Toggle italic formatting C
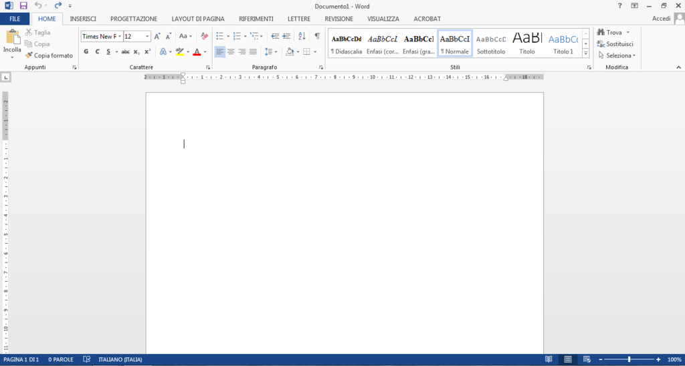The width and height of the screenshot is (685, 366). coord(98,51)
